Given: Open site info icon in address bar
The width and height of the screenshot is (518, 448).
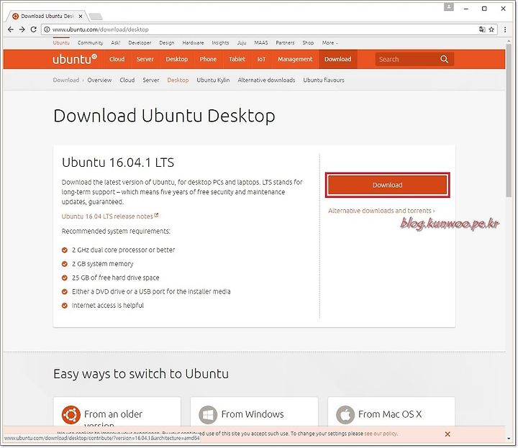Looking at the screenshot, I should pos(47,29).
